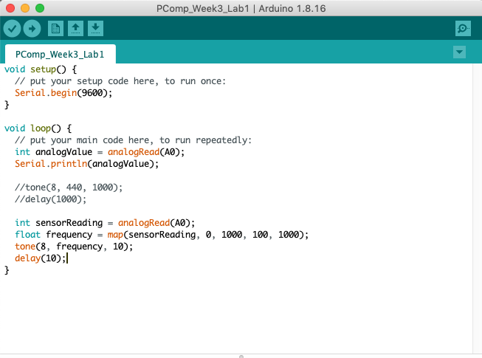Viewport: 482px width, 358px height.
Task: Save the sketch using the down-arrow icon
Action: [x=95, y=29]
